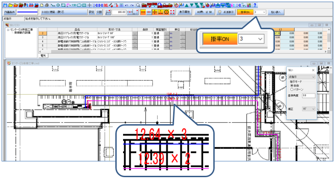Click the crosshair plus tool icon
This screenshot has width=335, height=179.
(90, 5)
